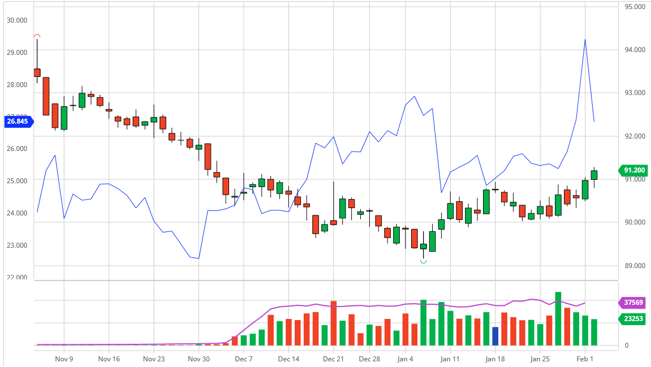Click the 24.000 left axis value
Image resolution: width=651 pixels, height=367 pixels.
(17, 213)
